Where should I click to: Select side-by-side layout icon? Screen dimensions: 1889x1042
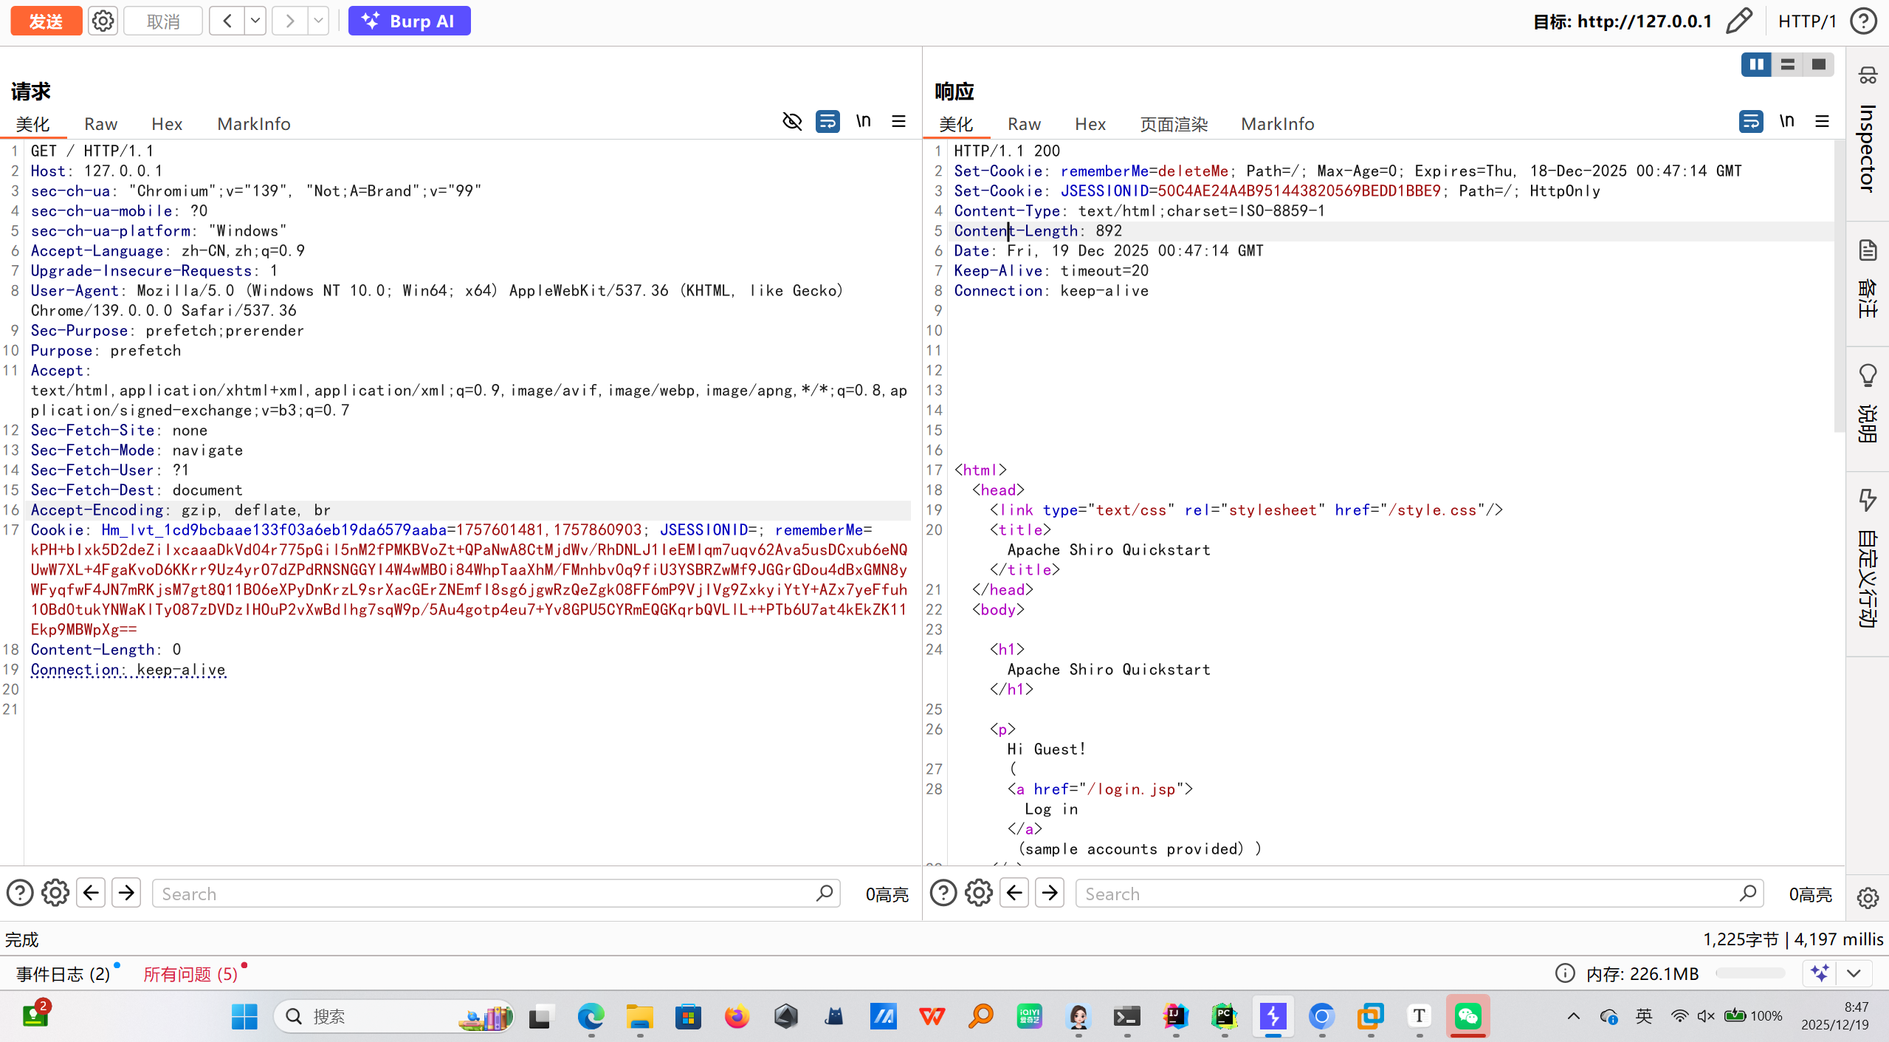pos(1755,65)
